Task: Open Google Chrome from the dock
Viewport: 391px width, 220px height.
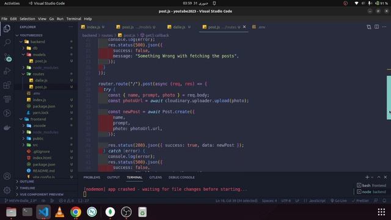Action: 76,212
